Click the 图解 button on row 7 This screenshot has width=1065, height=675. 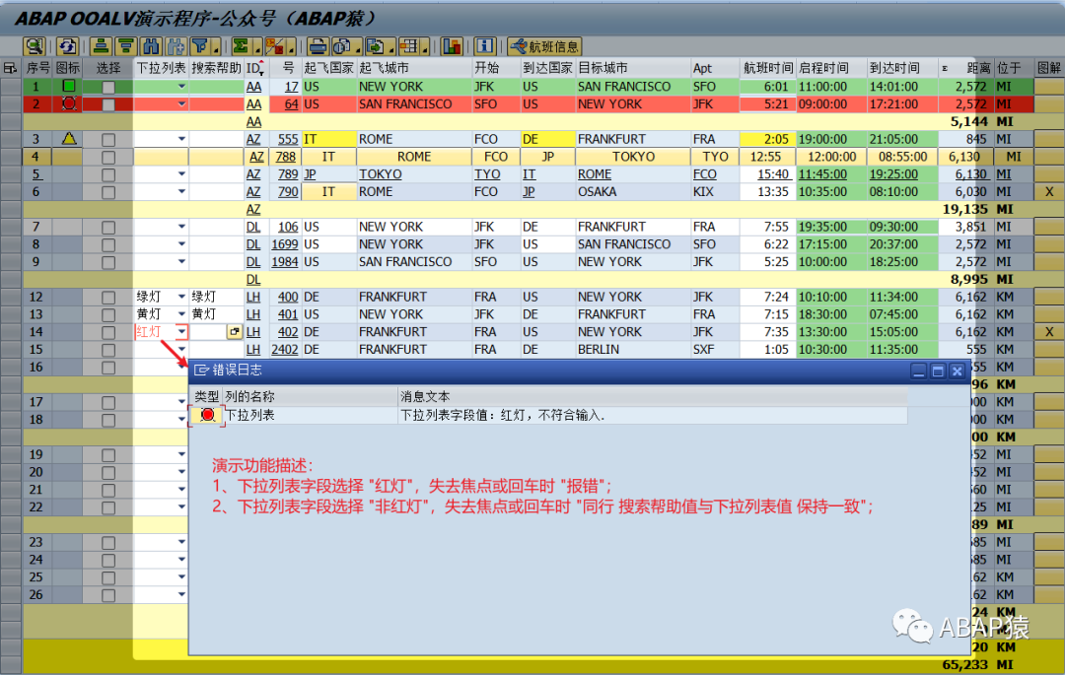point(1049,227)
